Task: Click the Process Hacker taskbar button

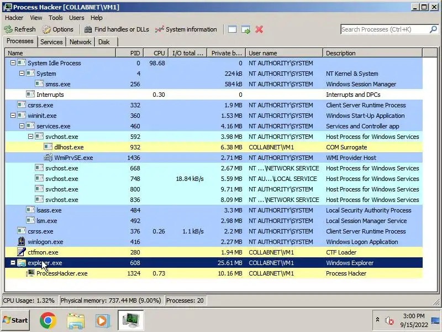Action: point(130,320)
